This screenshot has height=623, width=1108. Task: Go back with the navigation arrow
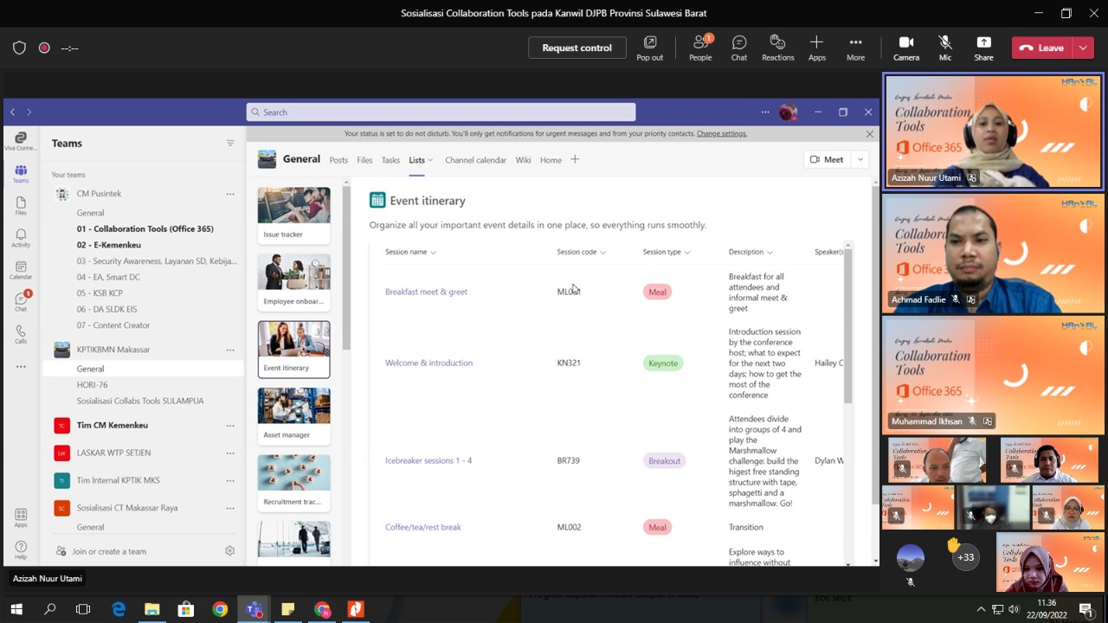coord(12,112)
